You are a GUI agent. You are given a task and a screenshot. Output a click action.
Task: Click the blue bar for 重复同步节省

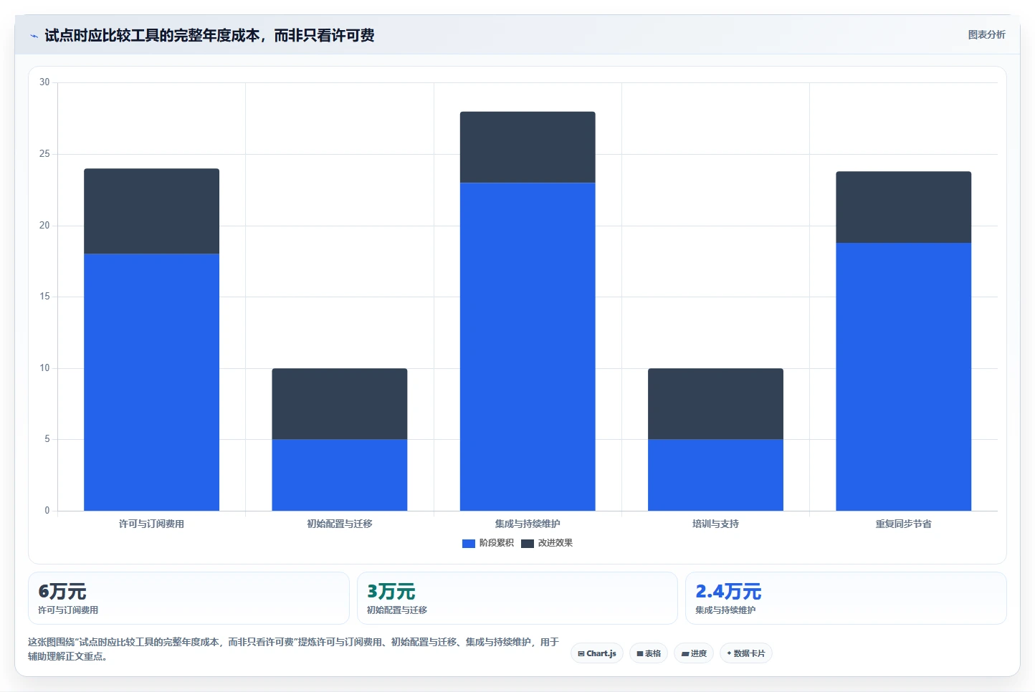(903, 377)
